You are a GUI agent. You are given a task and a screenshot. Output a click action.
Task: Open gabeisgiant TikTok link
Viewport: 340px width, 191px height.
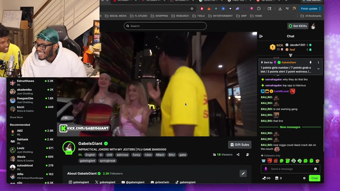185,182
